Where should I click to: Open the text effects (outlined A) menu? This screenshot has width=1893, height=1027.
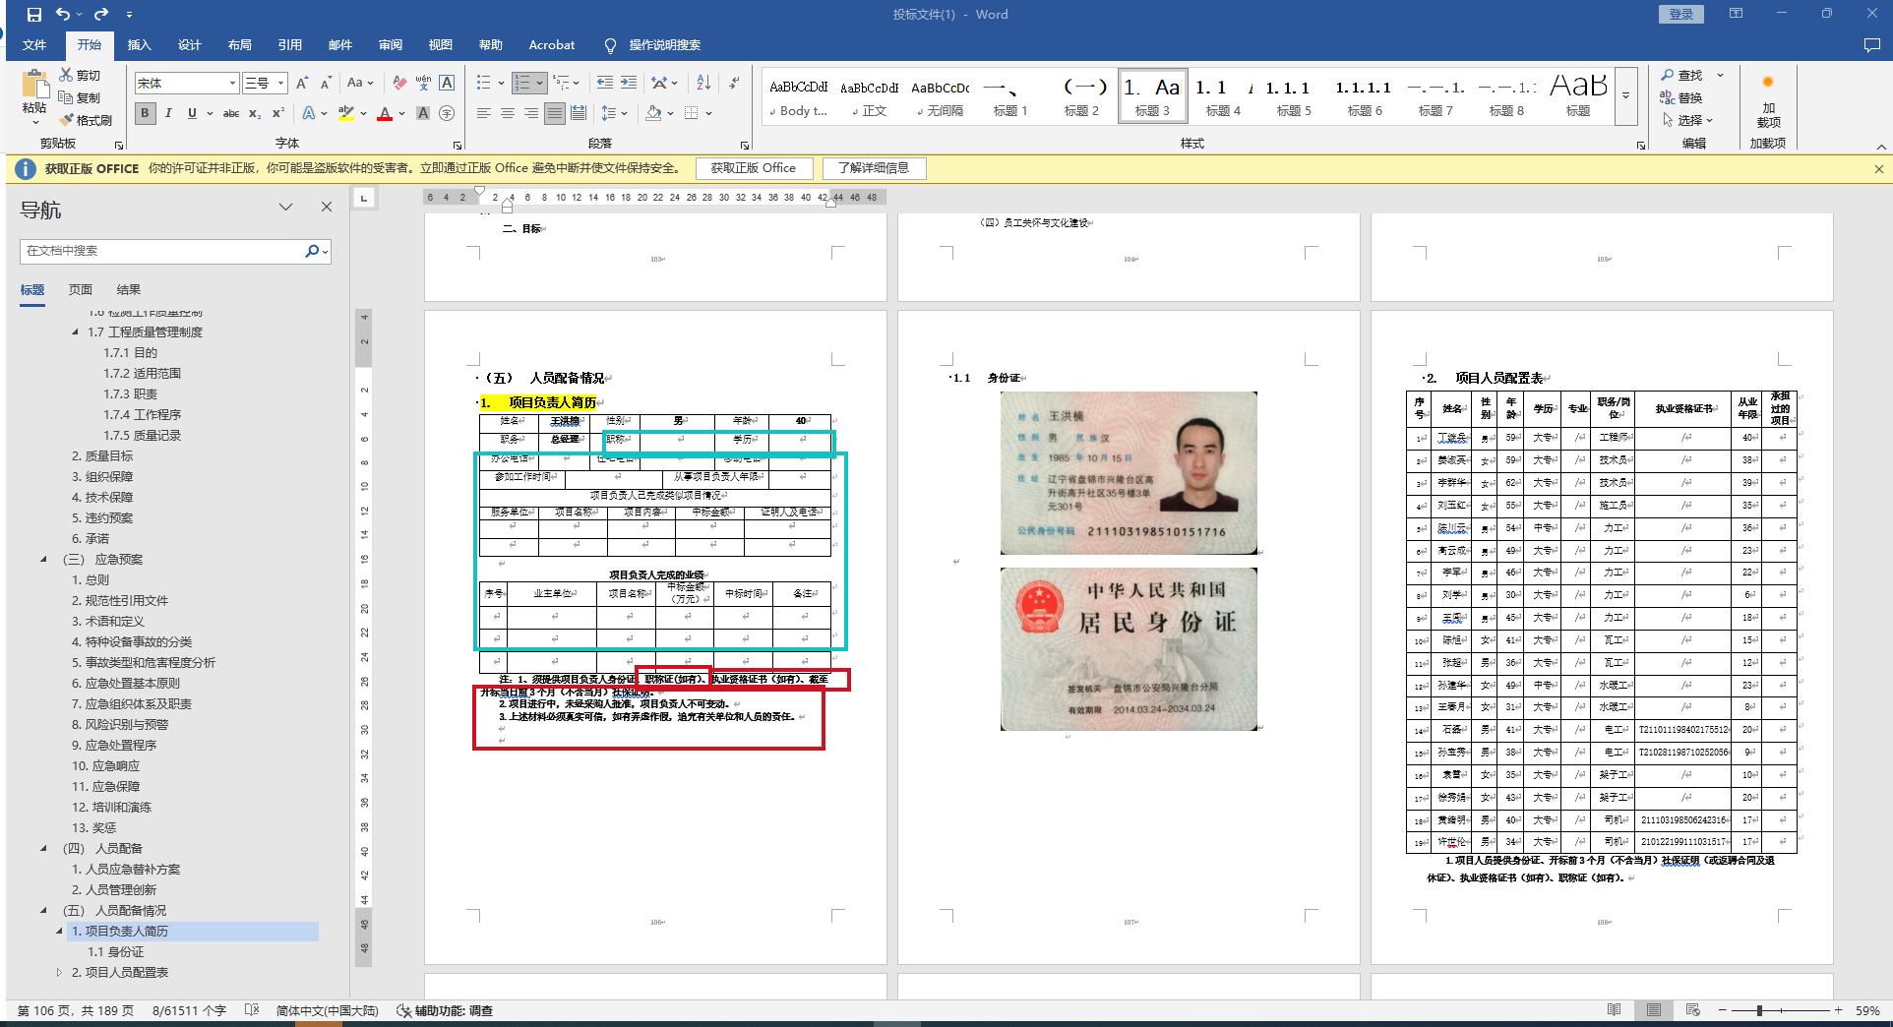click(x=309, y=113)
